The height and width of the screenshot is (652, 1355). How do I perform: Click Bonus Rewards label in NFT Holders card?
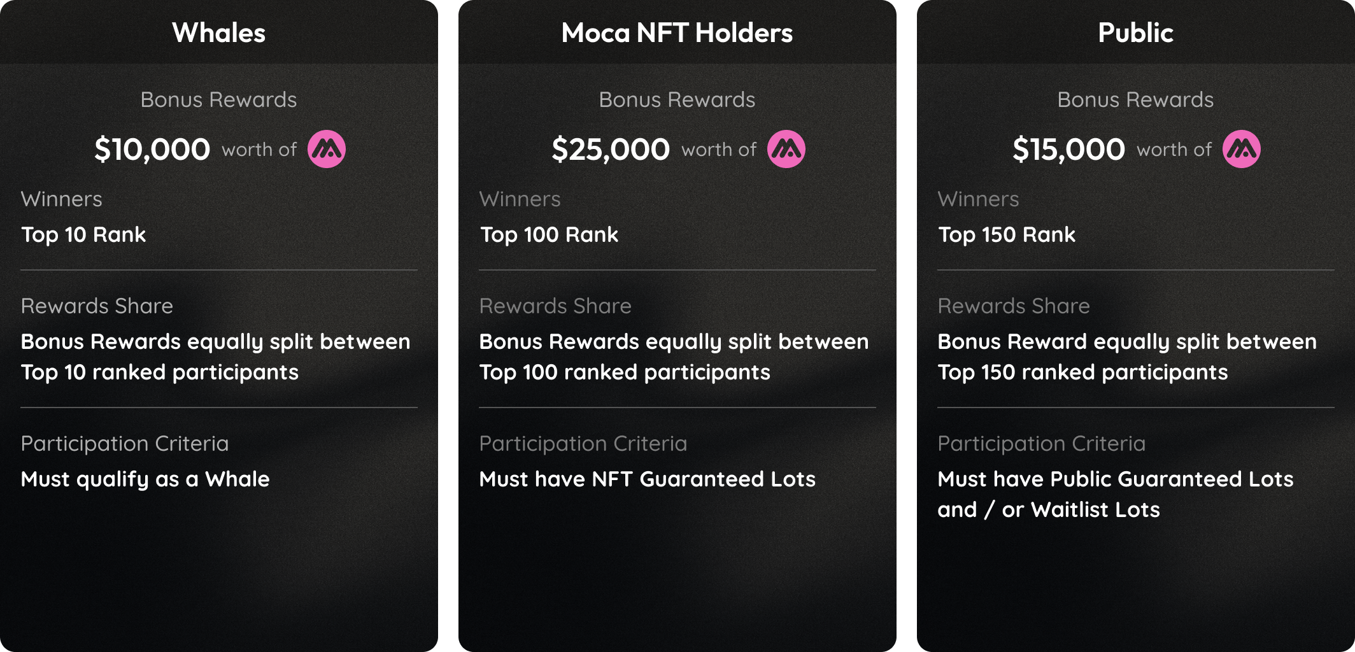click(677, 100)
